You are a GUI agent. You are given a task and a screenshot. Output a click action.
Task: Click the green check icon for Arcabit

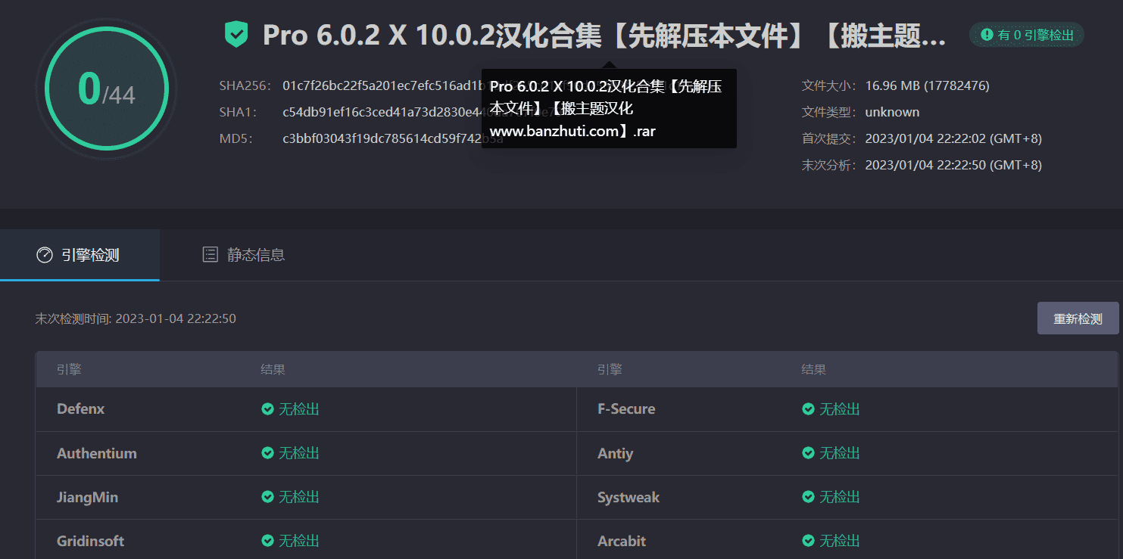point(808,541)
